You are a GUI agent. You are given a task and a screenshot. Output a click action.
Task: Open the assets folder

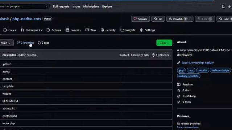[x=6, y=71]
